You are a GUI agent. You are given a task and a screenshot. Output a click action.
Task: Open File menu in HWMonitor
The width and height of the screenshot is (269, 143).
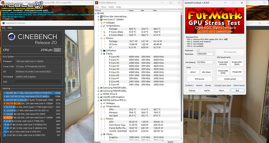click(97, 7)
